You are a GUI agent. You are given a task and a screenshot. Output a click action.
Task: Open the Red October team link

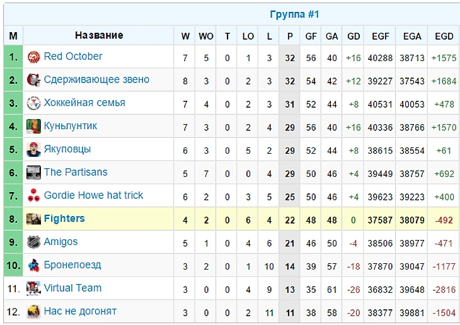point(73,56)
